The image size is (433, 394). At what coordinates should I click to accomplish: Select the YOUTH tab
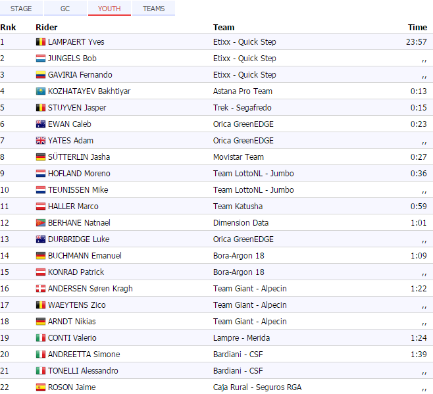pos(109,9)
